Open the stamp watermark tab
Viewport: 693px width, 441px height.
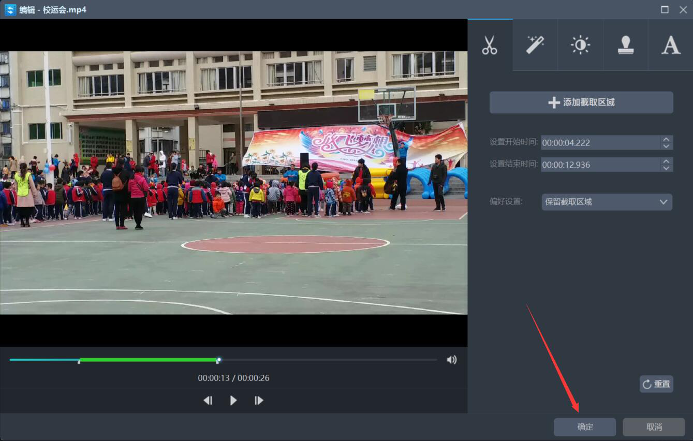626,45
